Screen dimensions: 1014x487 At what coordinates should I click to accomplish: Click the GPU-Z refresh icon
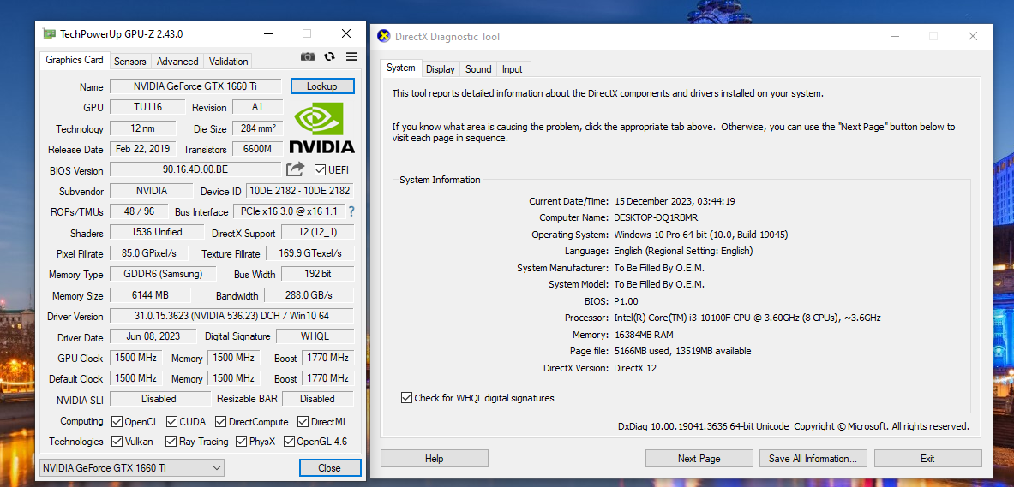click(x=330, y=56)
